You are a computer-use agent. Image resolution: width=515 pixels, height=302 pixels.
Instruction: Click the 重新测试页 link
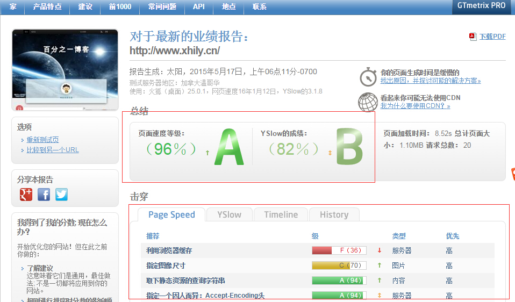tap(42, 140)
